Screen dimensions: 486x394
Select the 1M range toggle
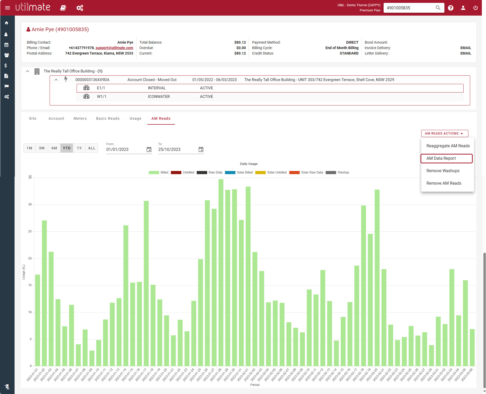click(x=29, y=148)
